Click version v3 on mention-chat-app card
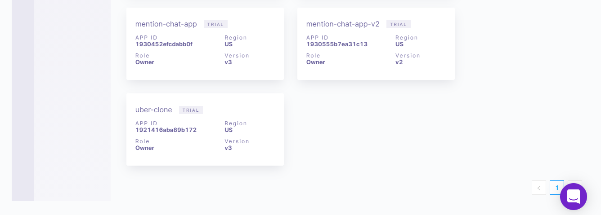601x215 pixels. tap(228, 62)
